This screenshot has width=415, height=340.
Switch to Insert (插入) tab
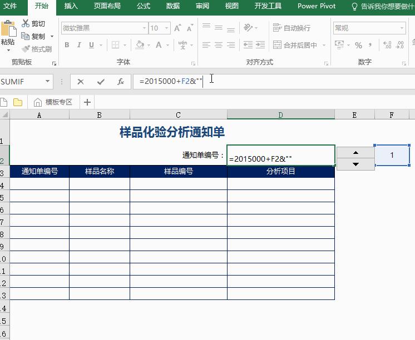click(71, 6)
